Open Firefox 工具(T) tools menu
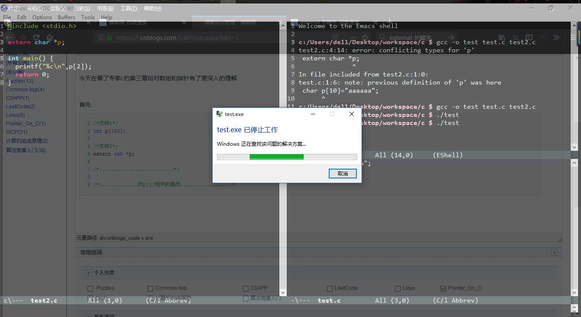 click(128, 8)
